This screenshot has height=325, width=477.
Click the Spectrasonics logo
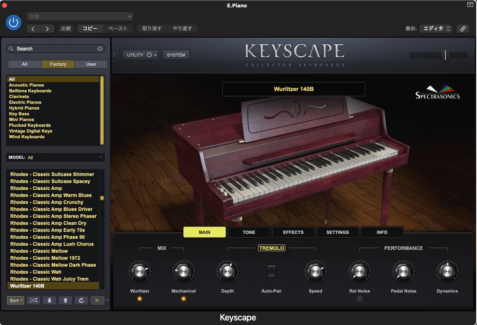pyautogui.click(x=438, y=92)
